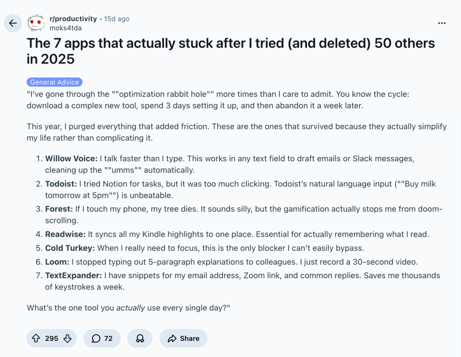Click the award trophy icon
The image size is (461, 357).
coord(140,338)
